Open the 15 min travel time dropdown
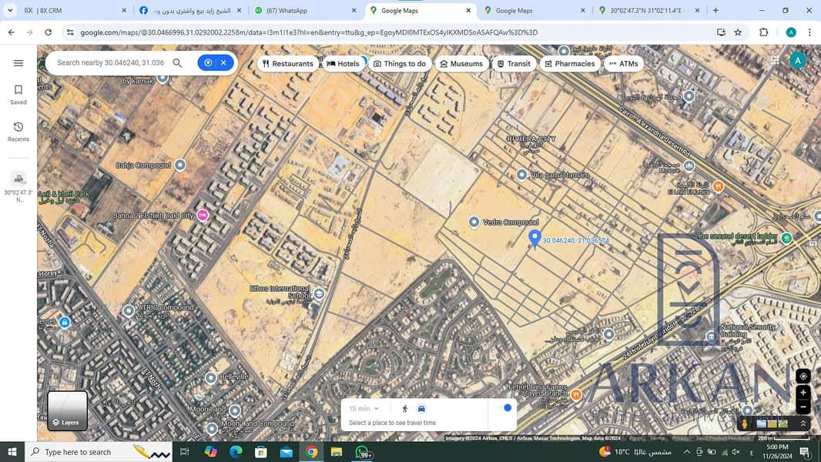This screenshot has height=462, width=821. [x=364, y=409]
